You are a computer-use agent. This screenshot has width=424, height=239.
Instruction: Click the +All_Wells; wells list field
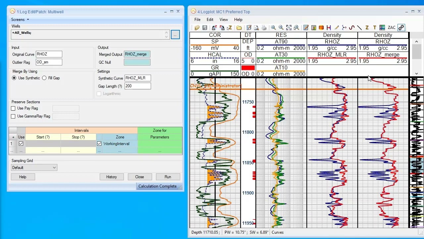click(x=91, y=35)
